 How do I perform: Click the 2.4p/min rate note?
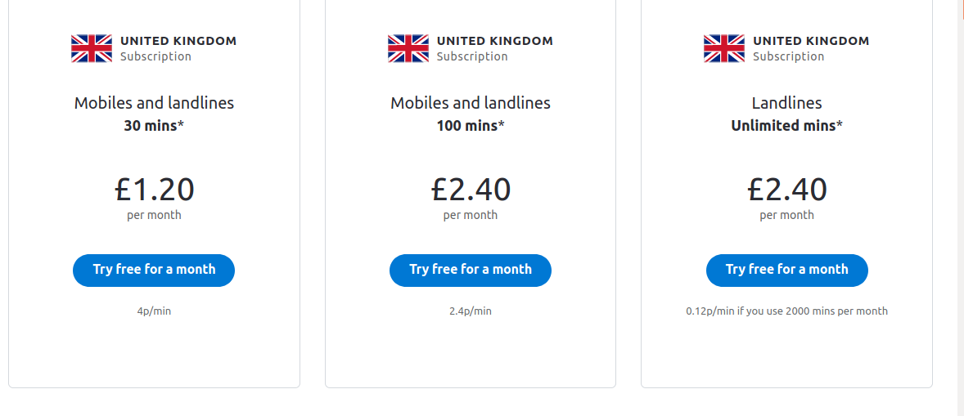471,311
